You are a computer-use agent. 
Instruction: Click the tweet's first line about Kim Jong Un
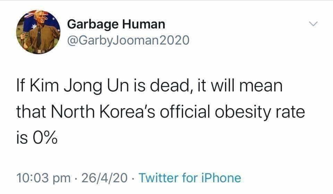(x=150, y=86)
